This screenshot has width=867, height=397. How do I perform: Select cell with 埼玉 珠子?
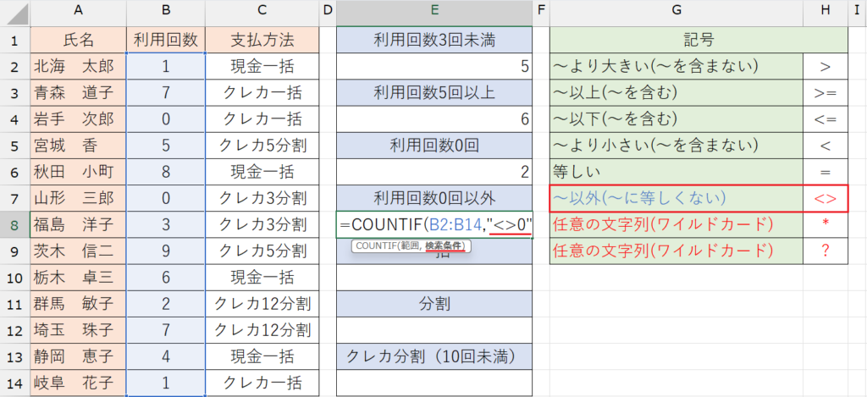tap(78, 331)
